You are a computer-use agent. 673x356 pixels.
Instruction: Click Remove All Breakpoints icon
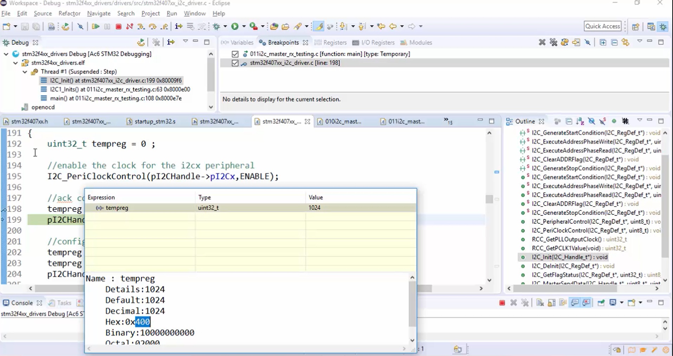click(x=554, y=42)
